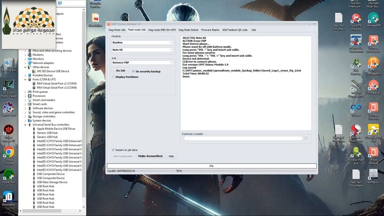
Task: Toggle the Do security backup checkbox
Action: (133, 71)
